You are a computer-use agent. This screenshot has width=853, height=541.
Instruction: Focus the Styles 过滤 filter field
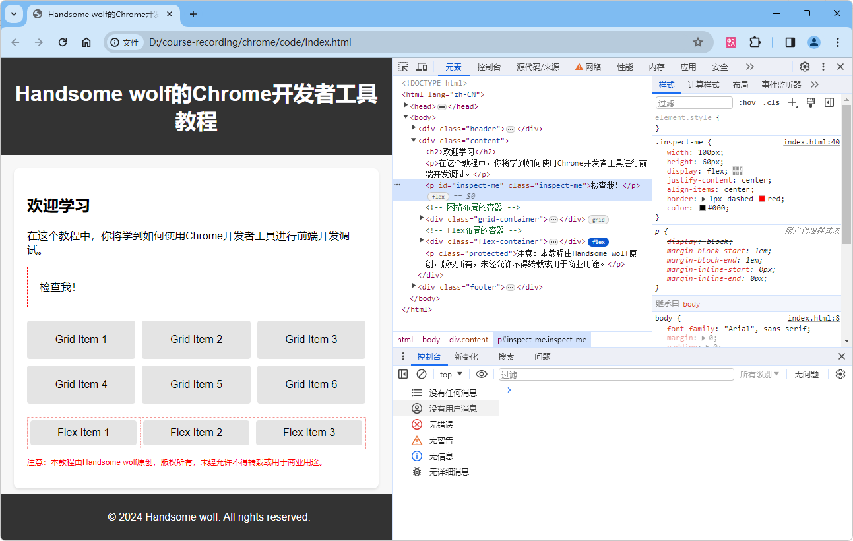click(693, 103)
